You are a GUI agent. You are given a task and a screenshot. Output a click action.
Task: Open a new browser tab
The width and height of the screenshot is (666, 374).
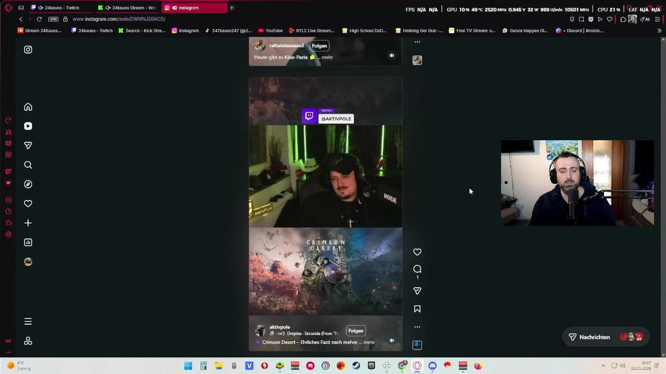point(232,8)
